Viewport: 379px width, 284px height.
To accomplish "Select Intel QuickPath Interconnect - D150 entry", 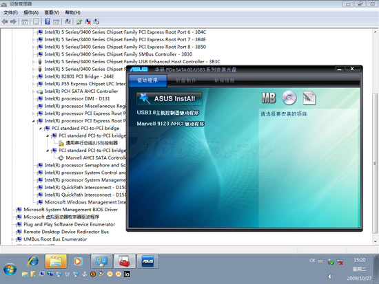I will [x=85, y=188].
